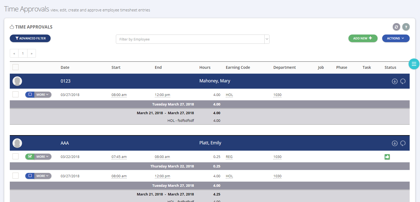
Task: Click the refresh icon in panel header
Action: 396,27
